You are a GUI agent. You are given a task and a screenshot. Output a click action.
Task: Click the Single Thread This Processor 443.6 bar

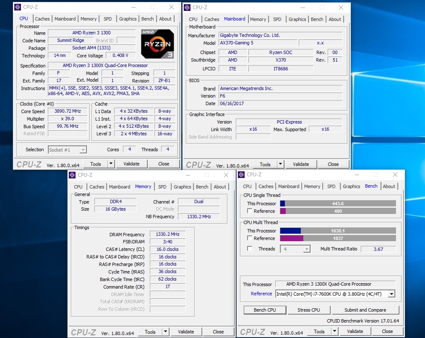pyautogui.click(x=338, y=204)
